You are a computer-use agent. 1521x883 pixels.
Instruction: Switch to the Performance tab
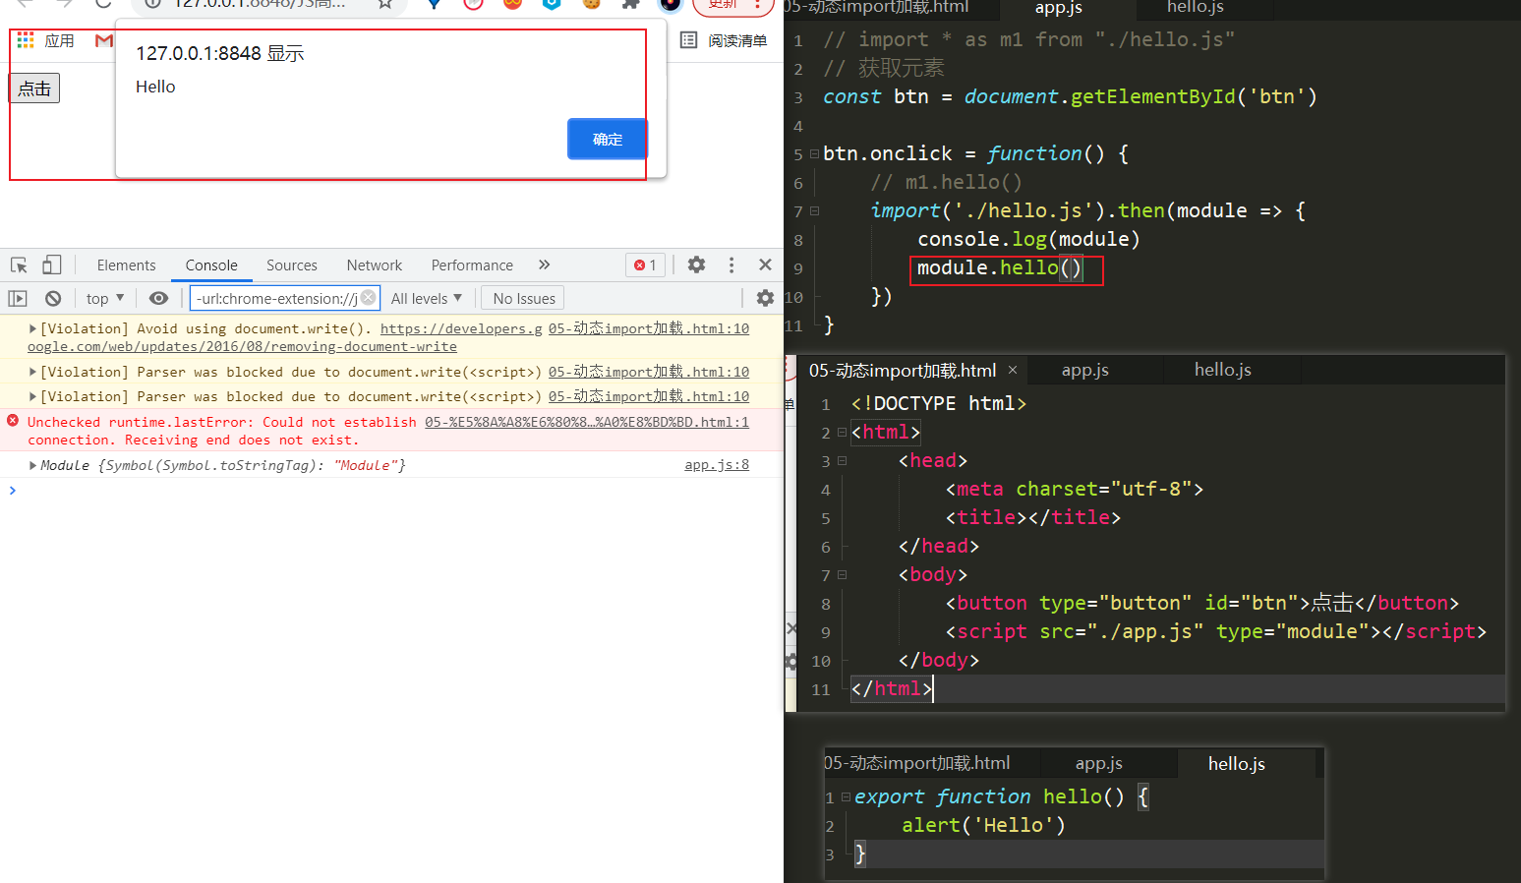tap(472, 265)
